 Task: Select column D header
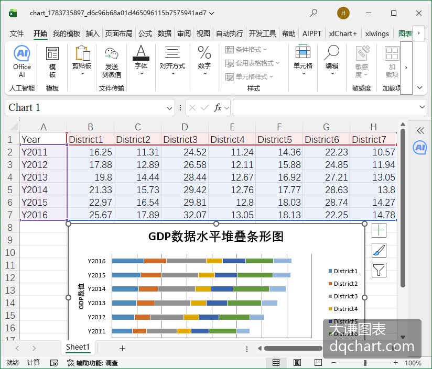185,127
